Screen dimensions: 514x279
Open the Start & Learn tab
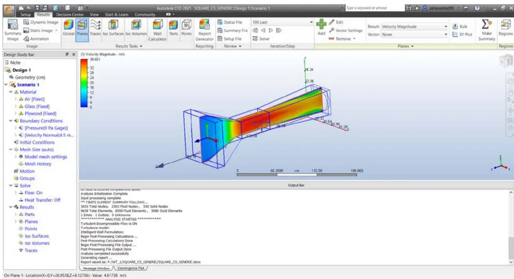[x=116, y=14]
